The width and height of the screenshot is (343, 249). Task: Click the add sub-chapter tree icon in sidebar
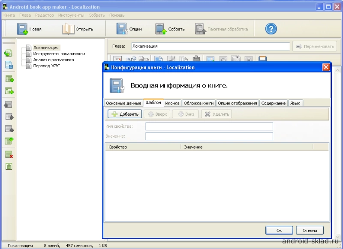[9, 91]
